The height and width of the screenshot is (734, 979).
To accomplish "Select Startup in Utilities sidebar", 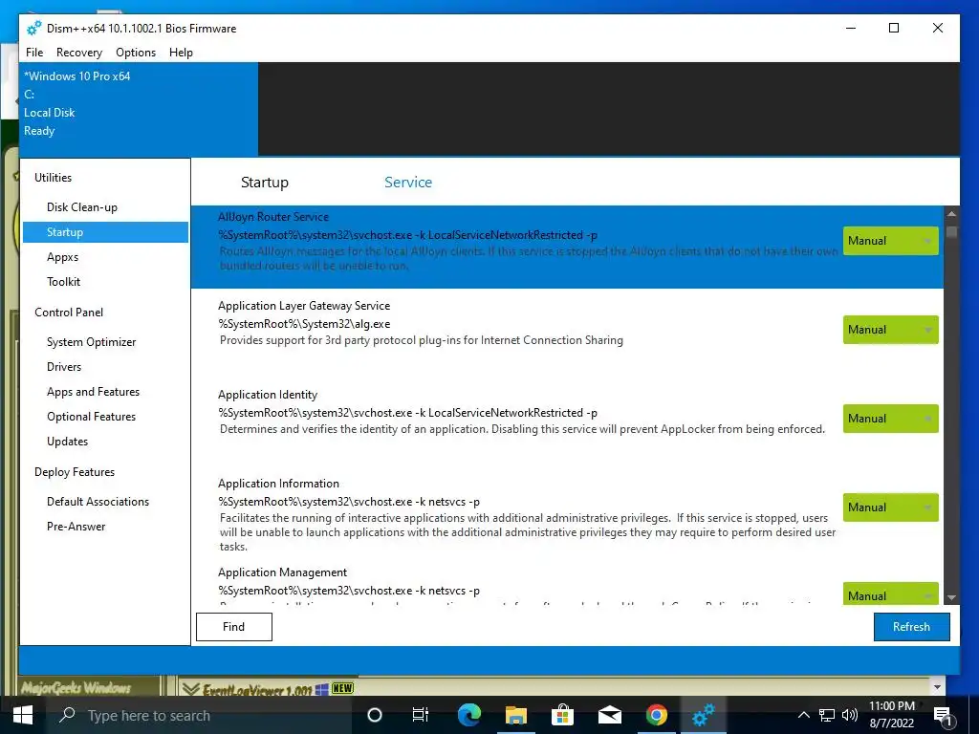I will [x=105, y=232].
